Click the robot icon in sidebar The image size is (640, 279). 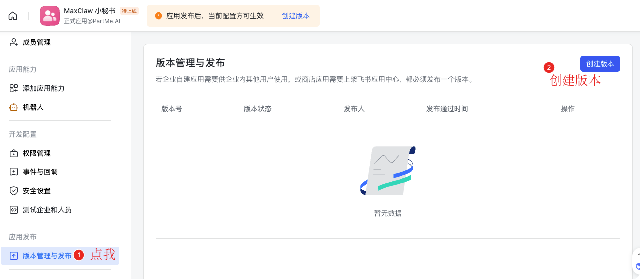14,107
